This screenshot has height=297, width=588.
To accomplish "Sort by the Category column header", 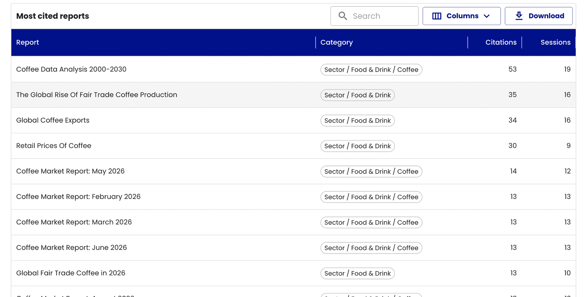I will tap(337, 42).
